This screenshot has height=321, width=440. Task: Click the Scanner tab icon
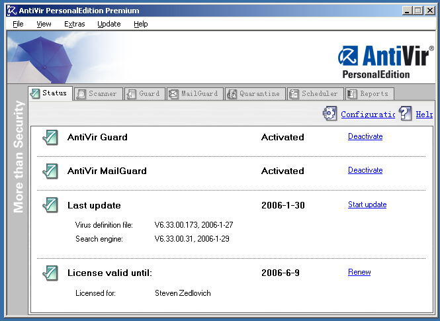pos(81,94)
